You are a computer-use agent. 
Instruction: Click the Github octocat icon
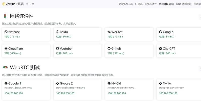pos(109,48)
